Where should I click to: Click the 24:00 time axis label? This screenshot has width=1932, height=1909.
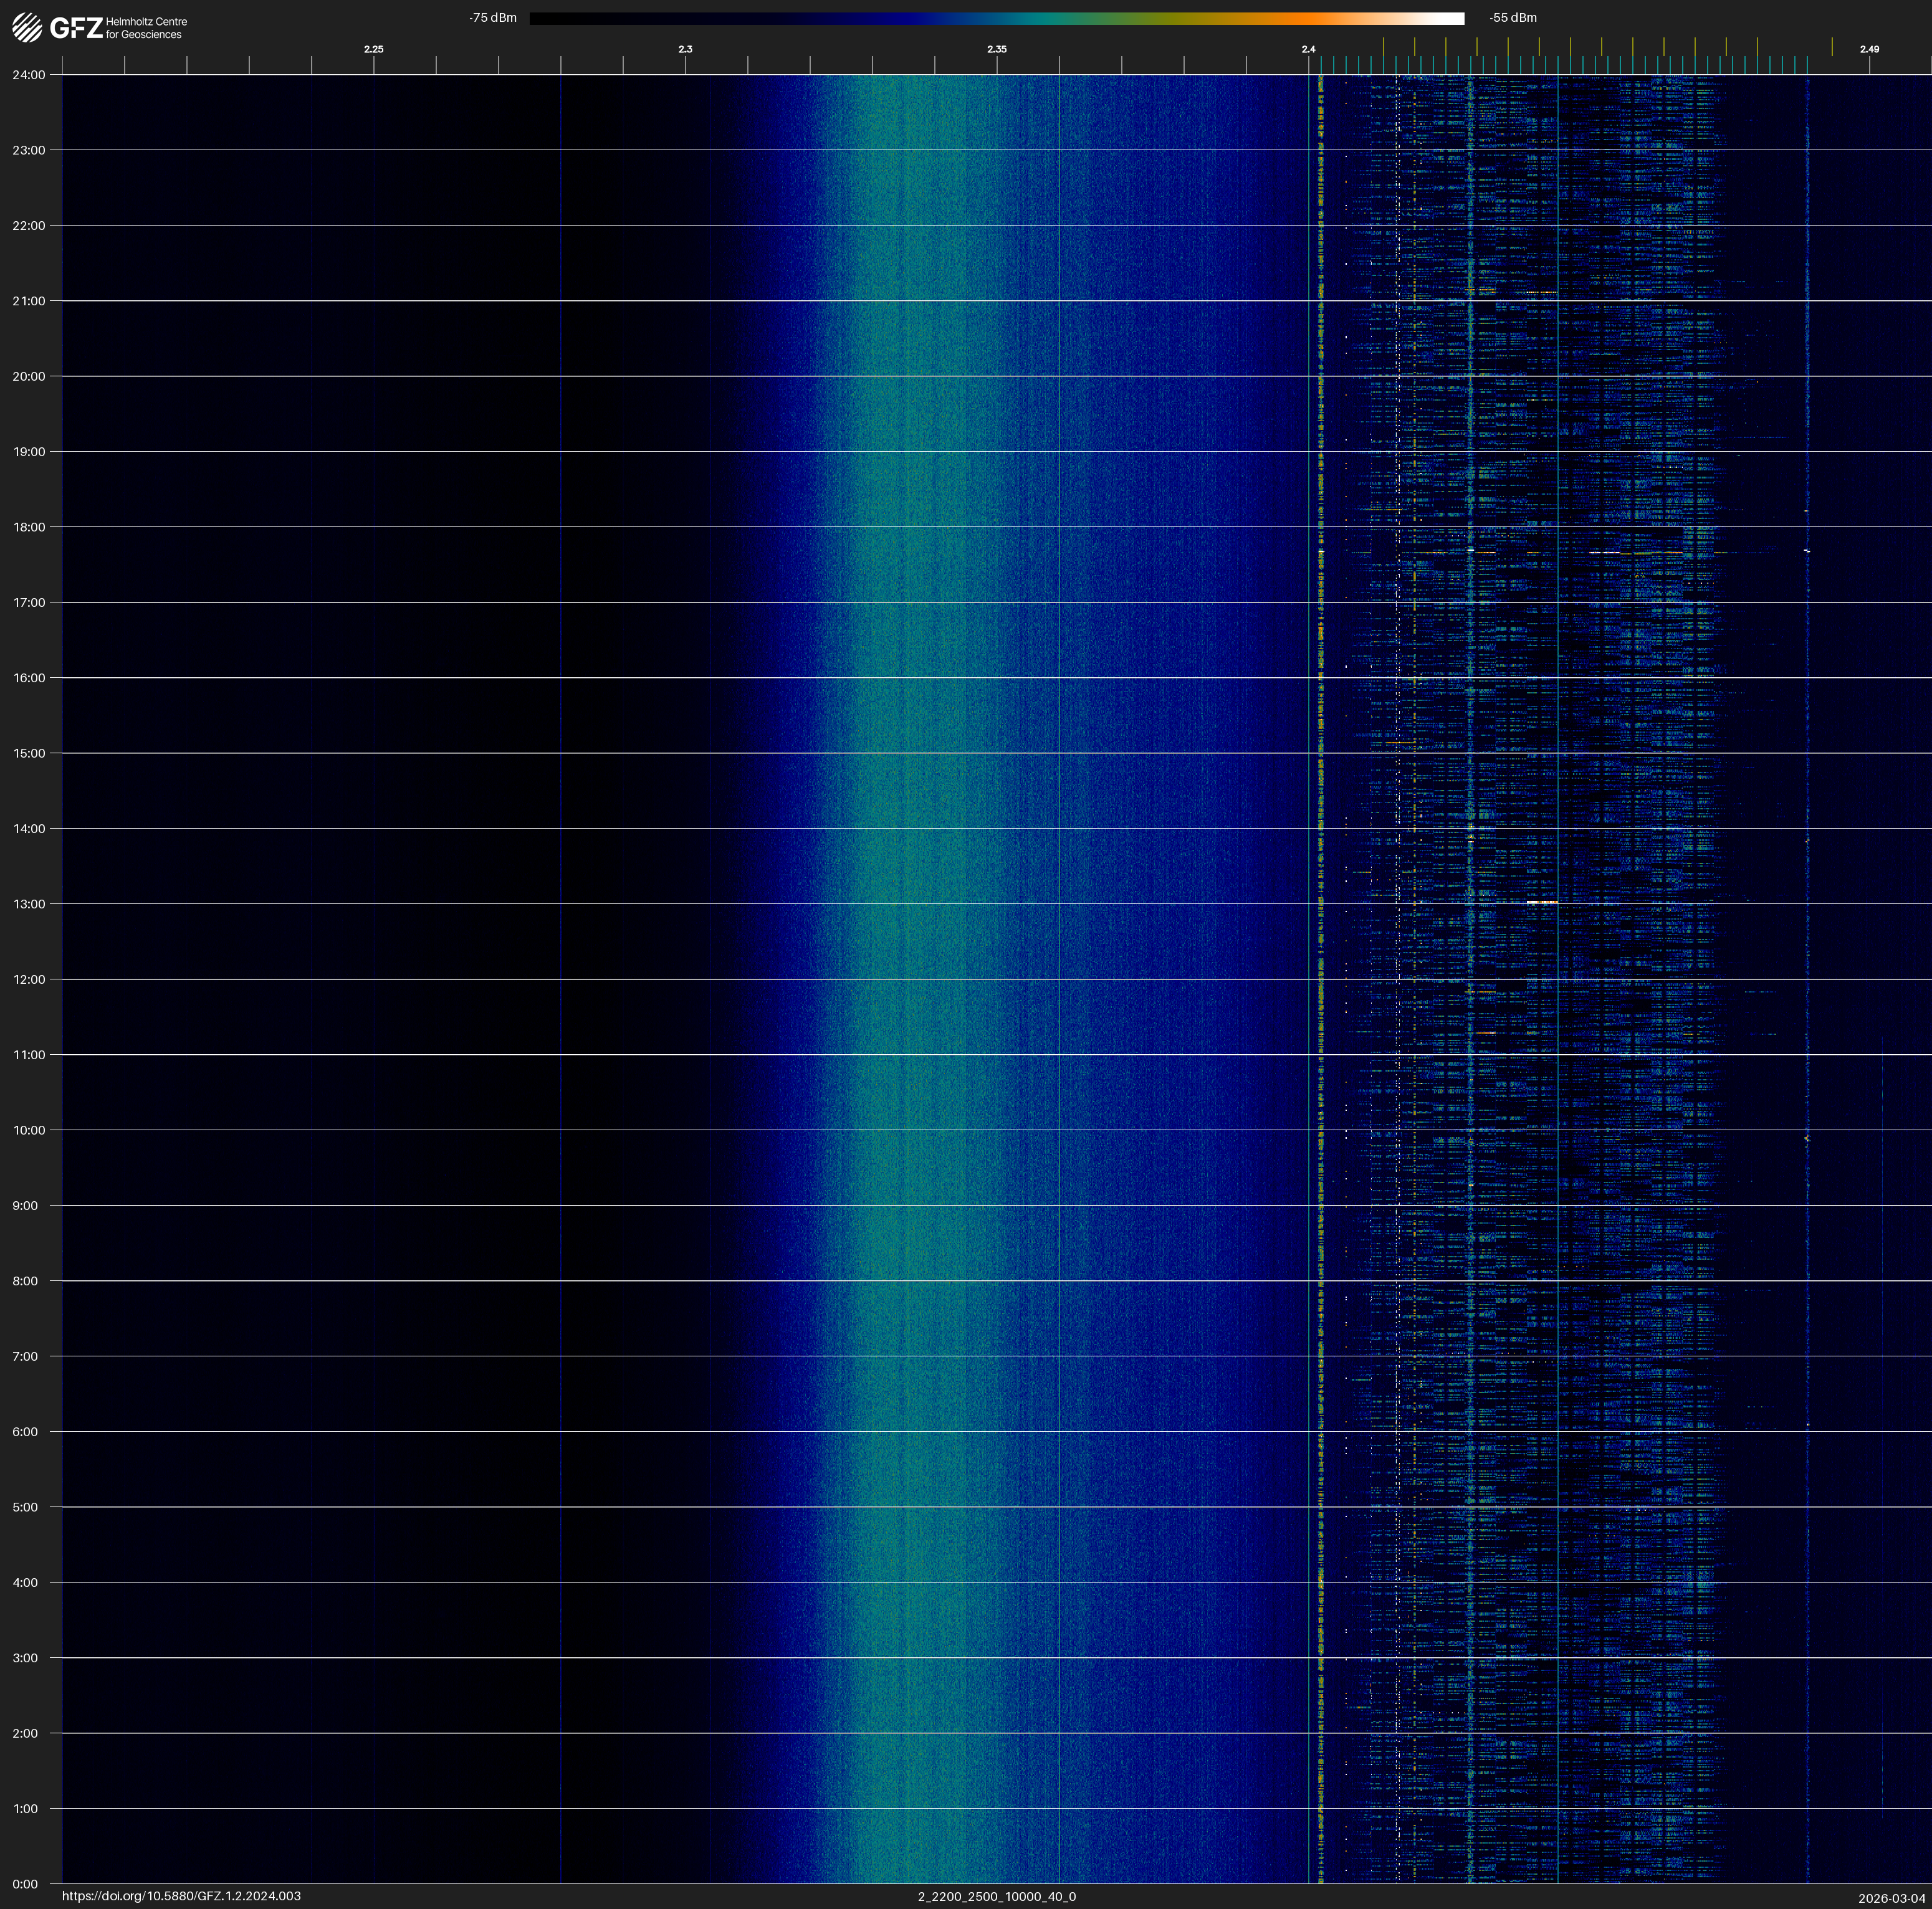click(29, 75)
